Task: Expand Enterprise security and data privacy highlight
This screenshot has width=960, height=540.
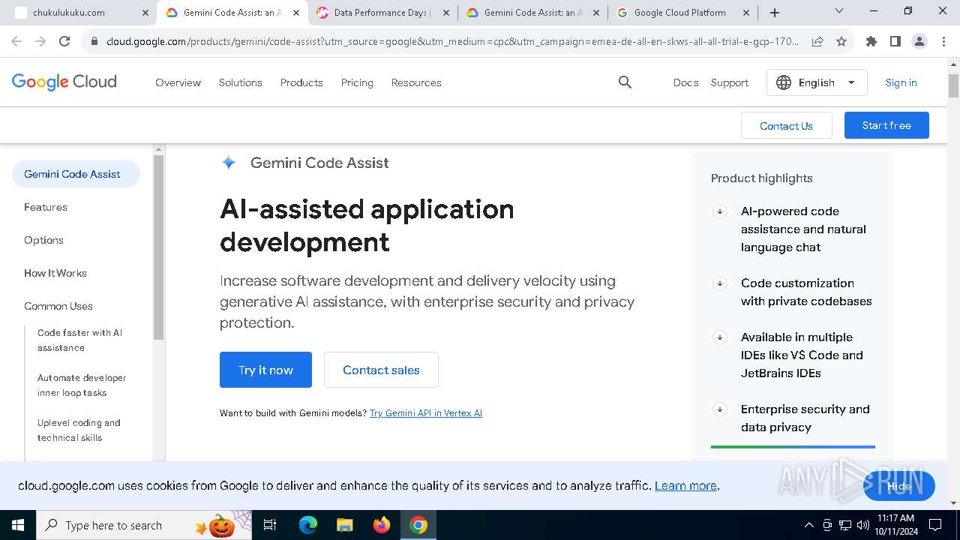Action: pyautogui.click(x=719, y=409)
